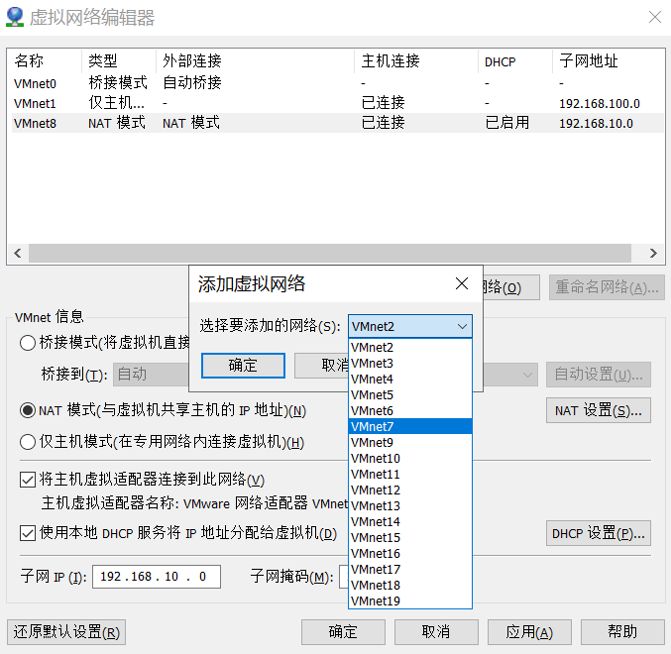The image size is (671, 654).
Task: Select 仅主机模式 radio button
Action: [28, 442]
